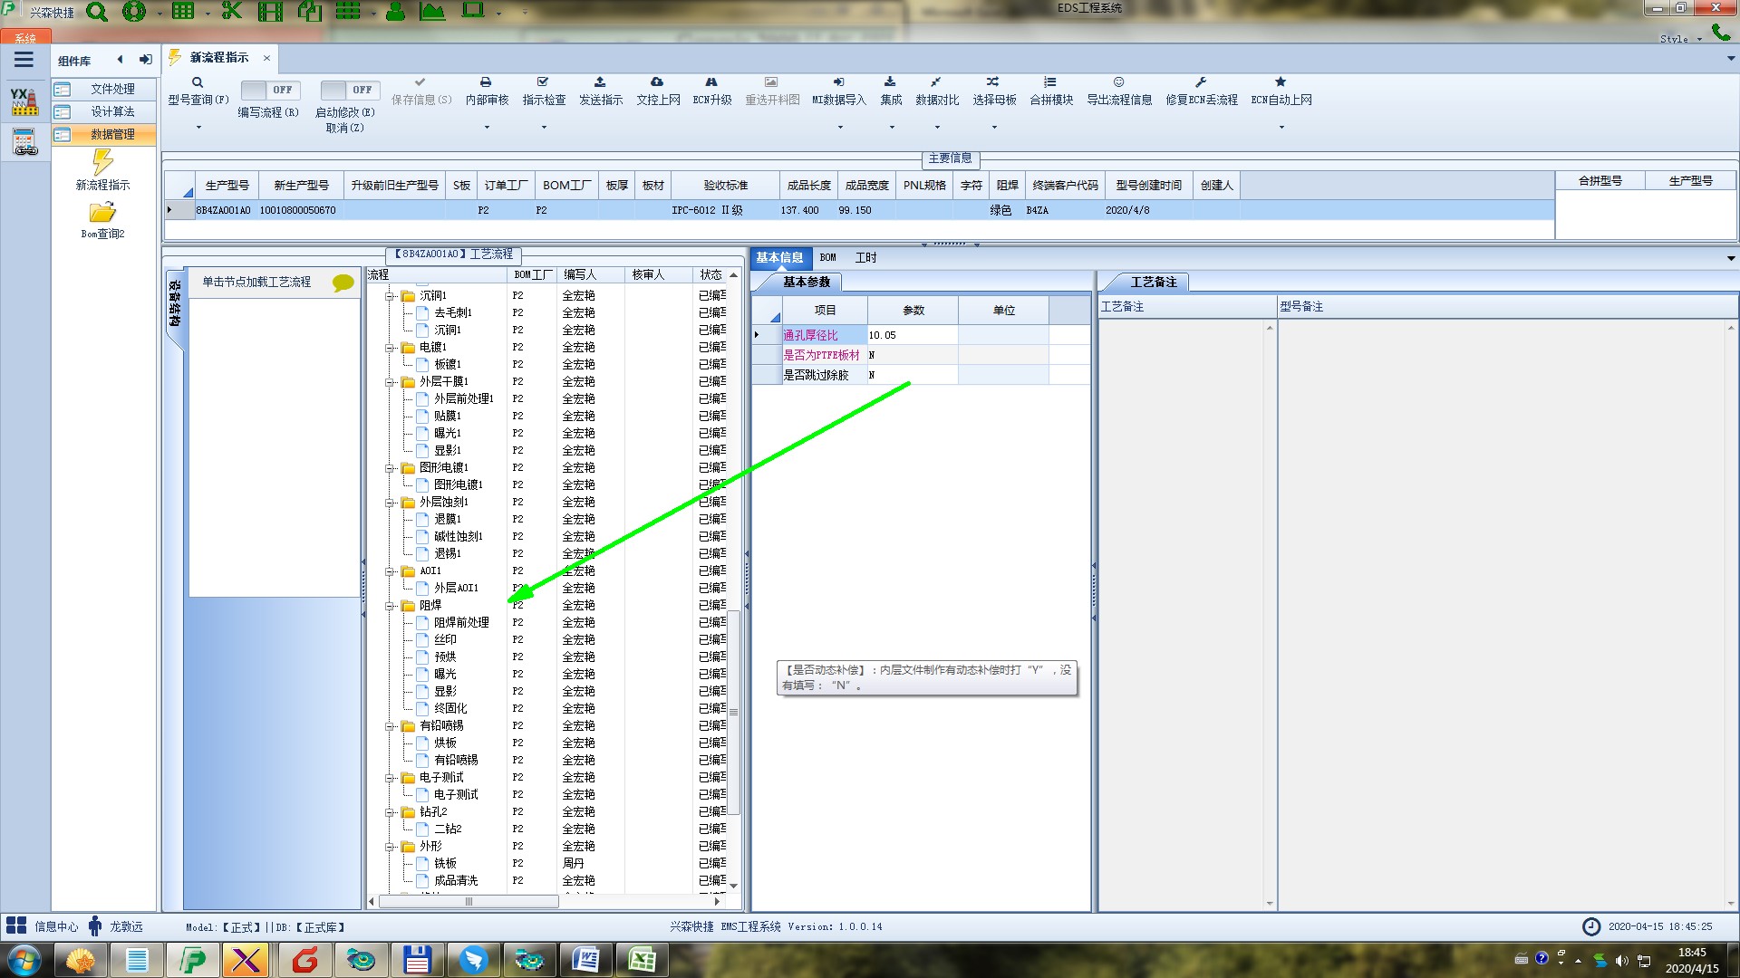Image resolution: width=1740 pixels, height=978 pixels.
Task: Click the 型号查询 search icon
Action: (x=198, y=82)
